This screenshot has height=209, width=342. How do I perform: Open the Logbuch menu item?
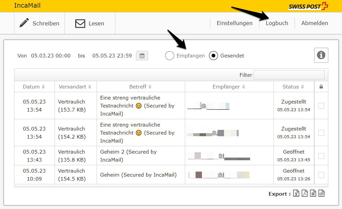click(277, 23)
